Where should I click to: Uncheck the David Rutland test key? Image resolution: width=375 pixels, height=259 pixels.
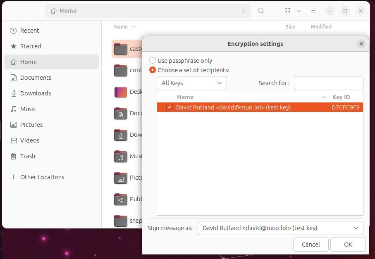click(169, 107)
